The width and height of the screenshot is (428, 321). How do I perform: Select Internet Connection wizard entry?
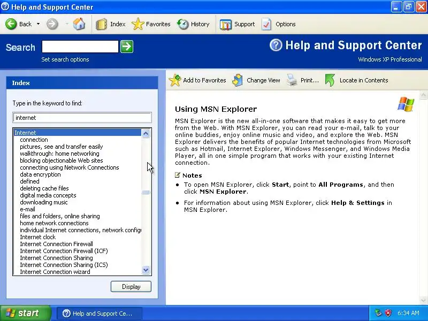coord(55,272)
